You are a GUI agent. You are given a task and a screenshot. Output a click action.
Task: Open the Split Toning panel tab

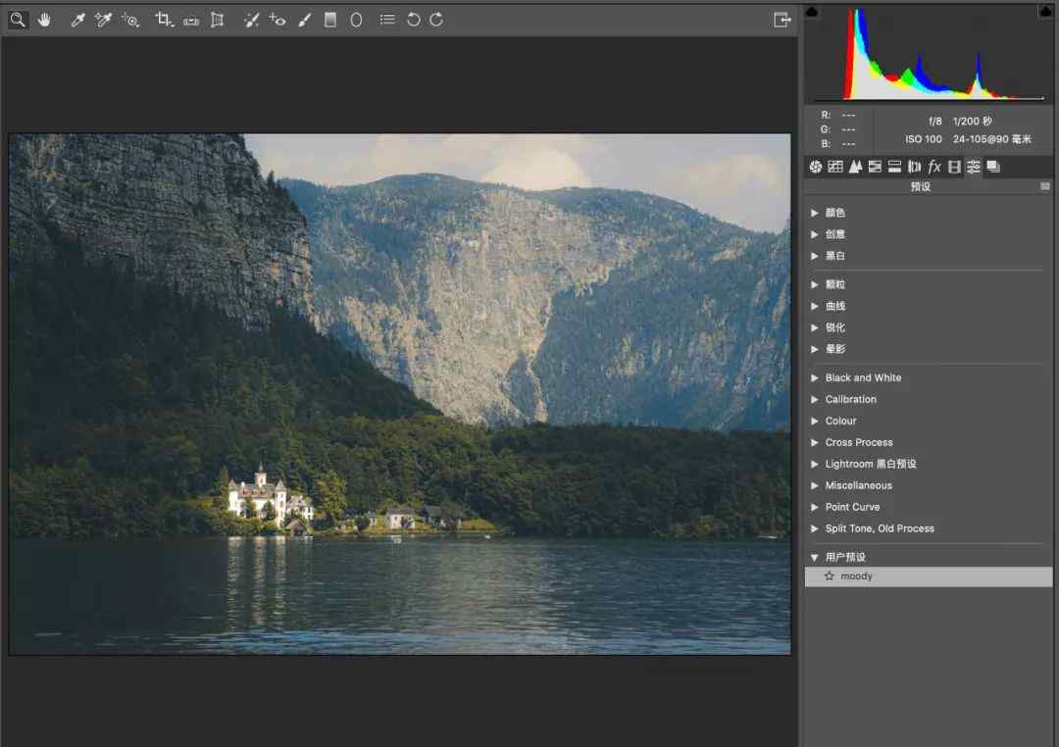[x=895, y=167]
